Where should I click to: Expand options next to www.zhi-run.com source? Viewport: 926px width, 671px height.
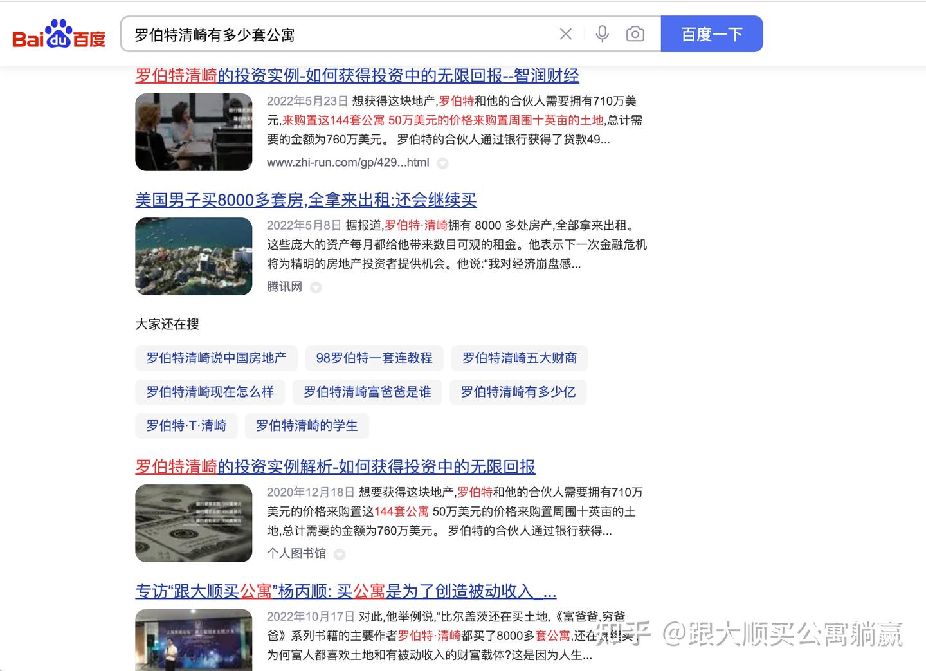[442, 163]
